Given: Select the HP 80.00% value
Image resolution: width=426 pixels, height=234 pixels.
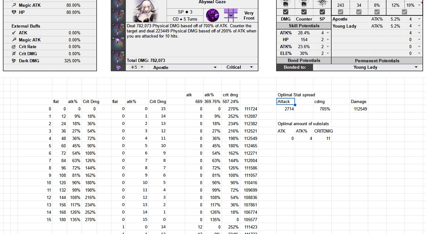Looking at the screenshot, I should (74, 12).
